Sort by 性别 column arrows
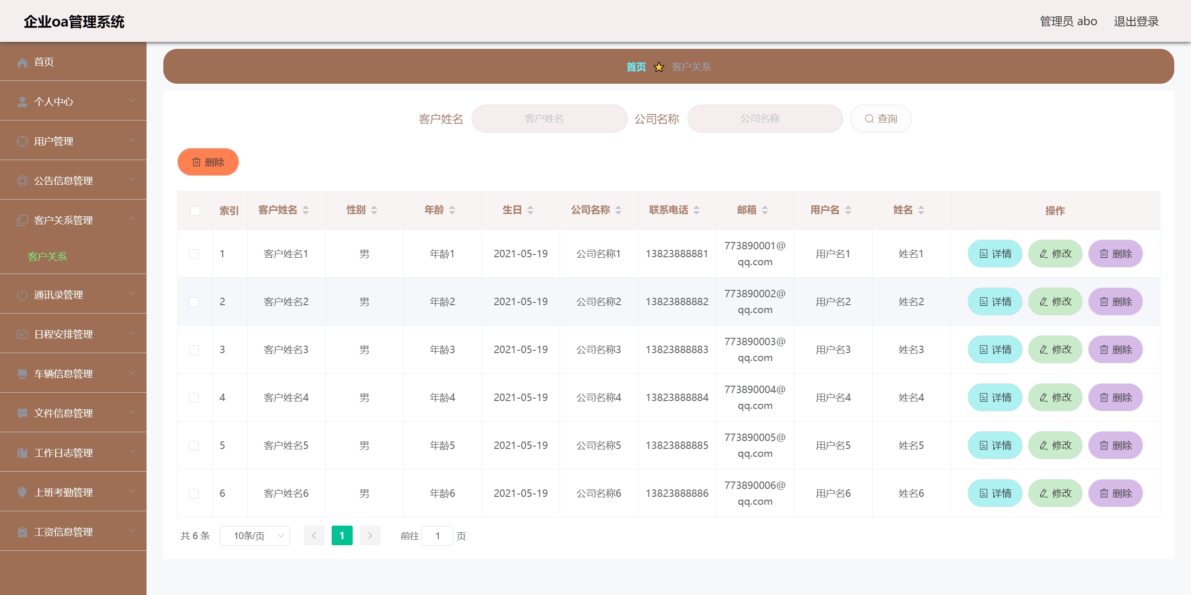Screen dimensions: 1191x595 [374, 210]
